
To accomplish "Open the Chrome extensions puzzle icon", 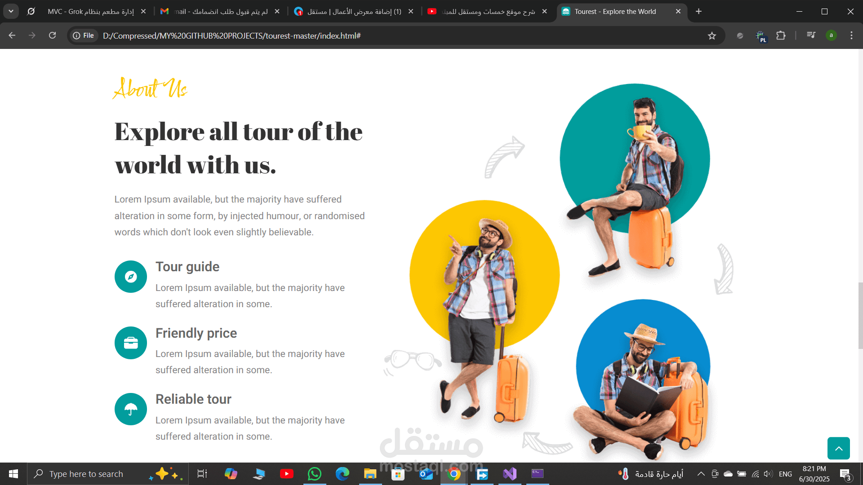I will (x=781, y=35).
